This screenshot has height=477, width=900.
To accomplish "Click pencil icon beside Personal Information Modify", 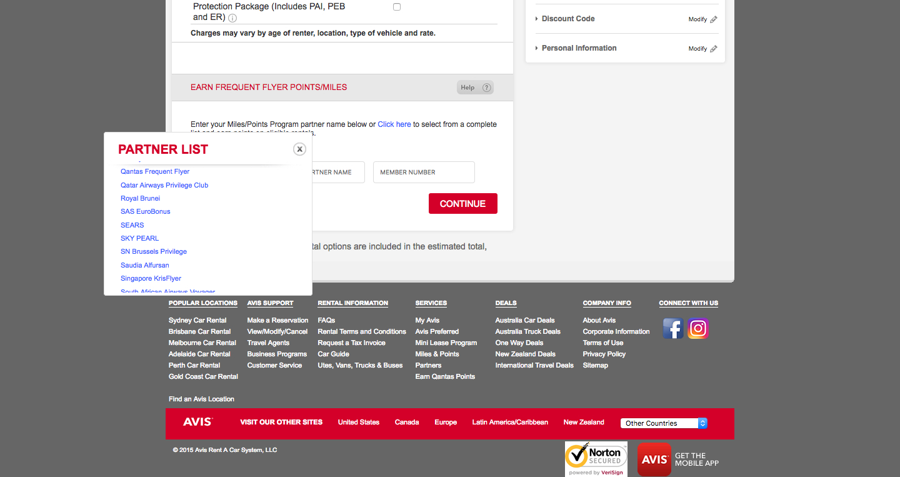I will [714, 49].
